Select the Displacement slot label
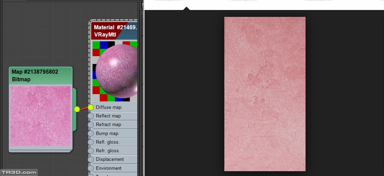 point(110,159)
